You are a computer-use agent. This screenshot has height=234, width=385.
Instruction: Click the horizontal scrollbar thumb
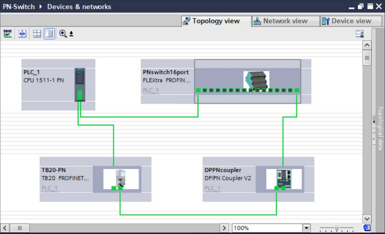[20, 228]
